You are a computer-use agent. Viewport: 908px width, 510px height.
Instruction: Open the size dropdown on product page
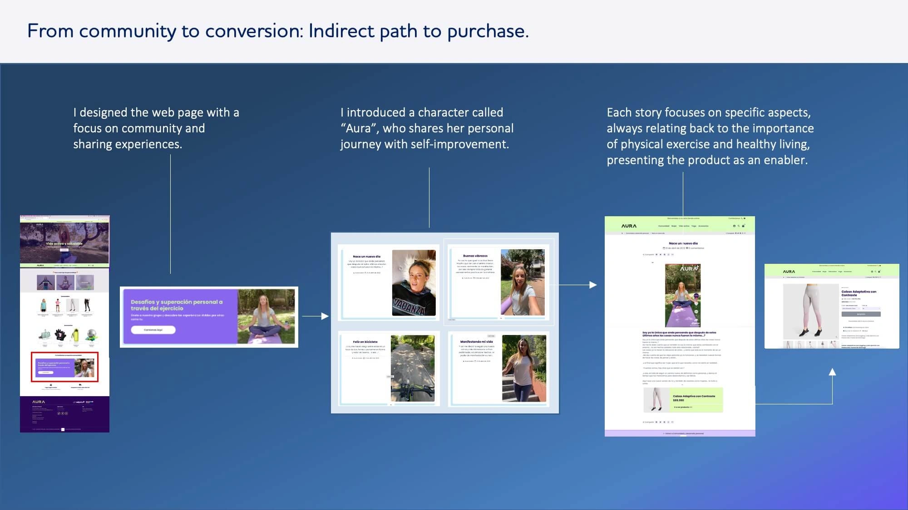(871, 308)
